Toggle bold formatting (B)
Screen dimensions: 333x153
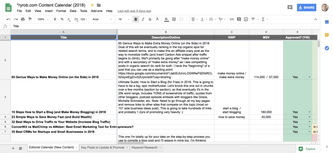click(x=136, y=19)
